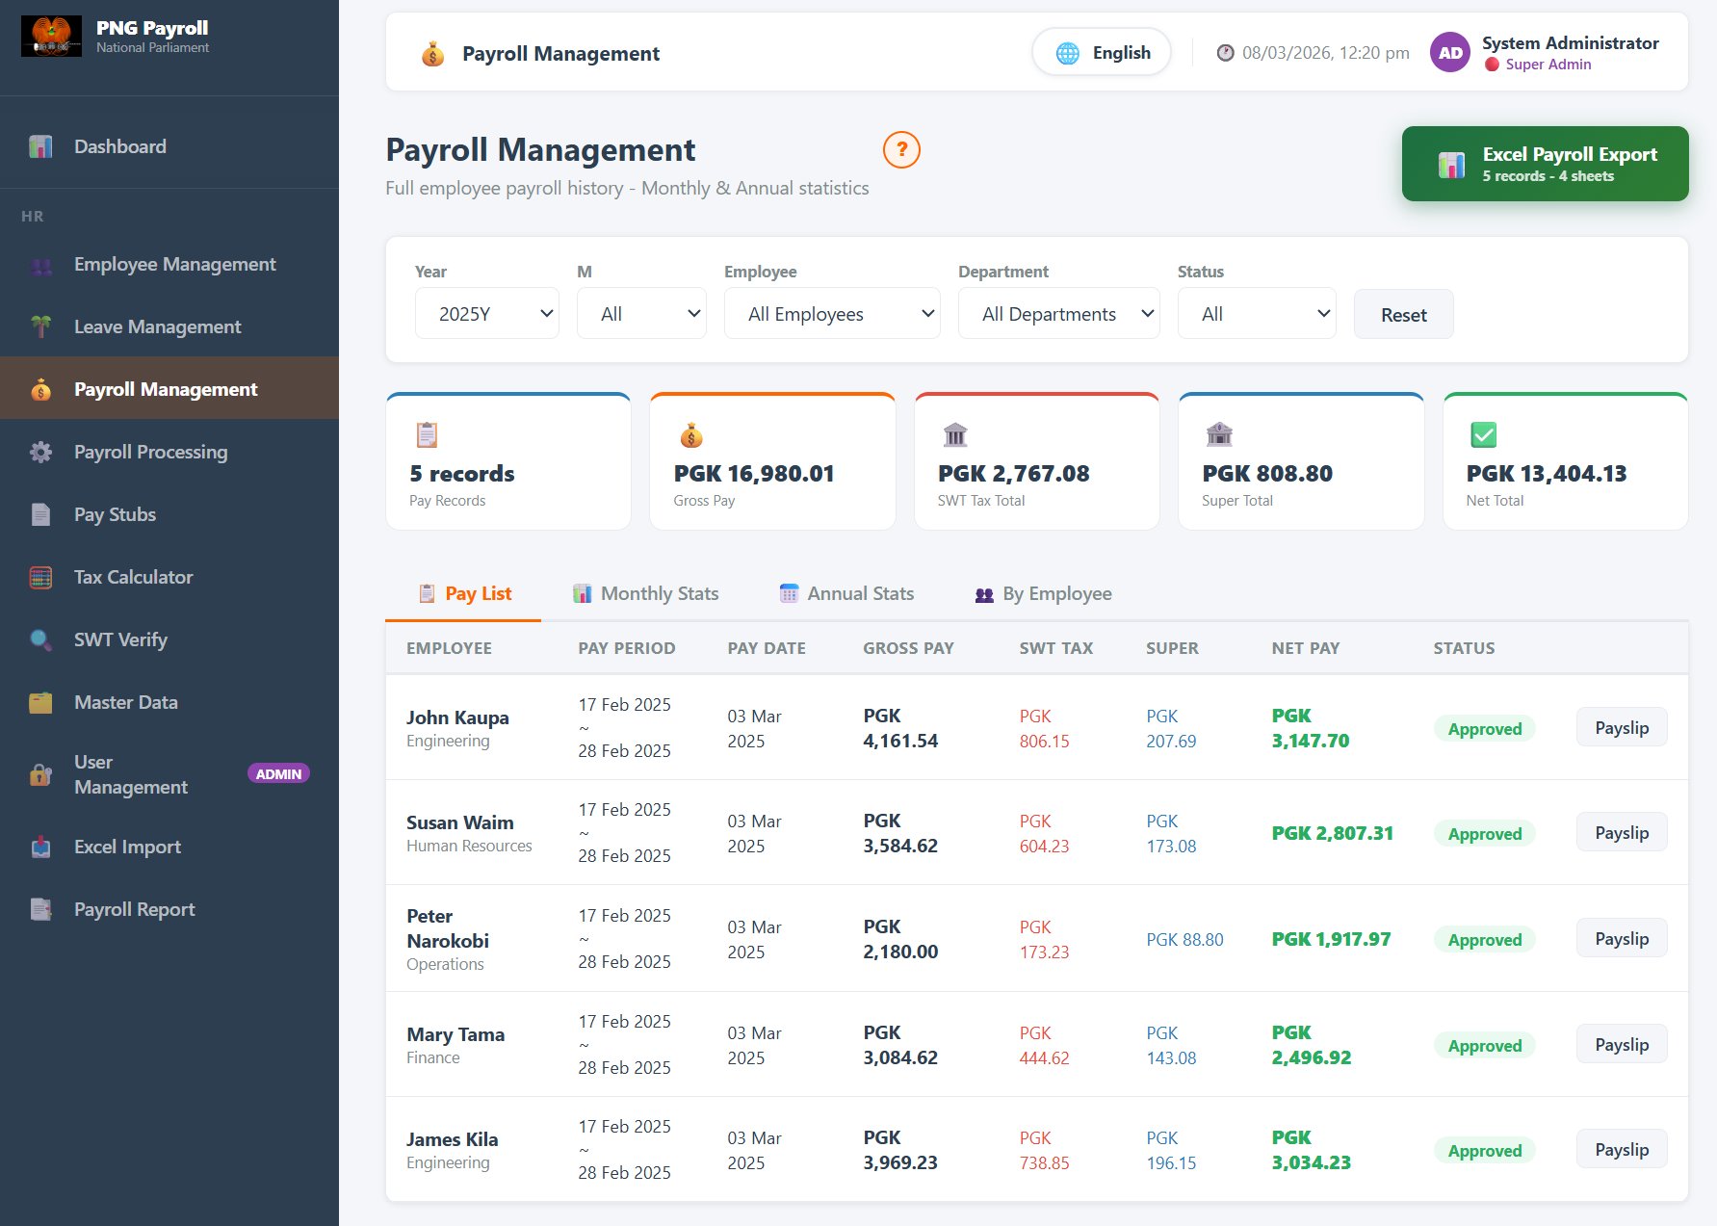The width and height of the screenshot is (1717, 1226).
Task: Open Leave Management menu item
Action: [x=169, y=327]
